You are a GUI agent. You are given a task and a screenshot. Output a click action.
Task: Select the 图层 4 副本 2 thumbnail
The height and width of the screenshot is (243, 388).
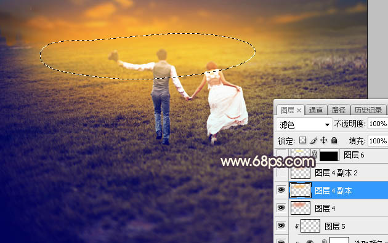(x=301, y=172)
